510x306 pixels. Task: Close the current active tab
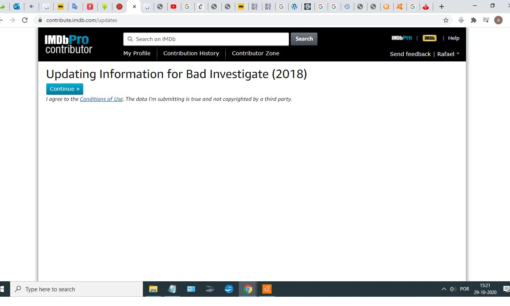tap(134, 7)
